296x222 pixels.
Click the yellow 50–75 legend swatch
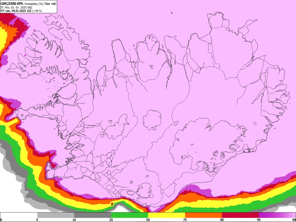pos(167,215)
